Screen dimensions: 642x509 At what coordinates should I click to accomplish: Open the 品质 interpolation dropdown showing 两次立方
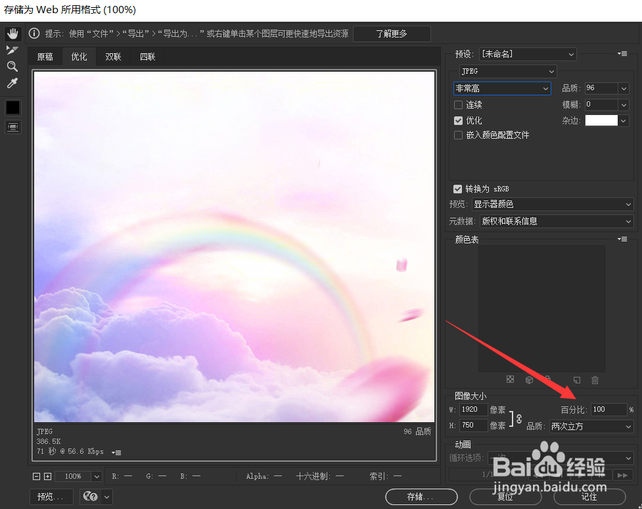590,426
